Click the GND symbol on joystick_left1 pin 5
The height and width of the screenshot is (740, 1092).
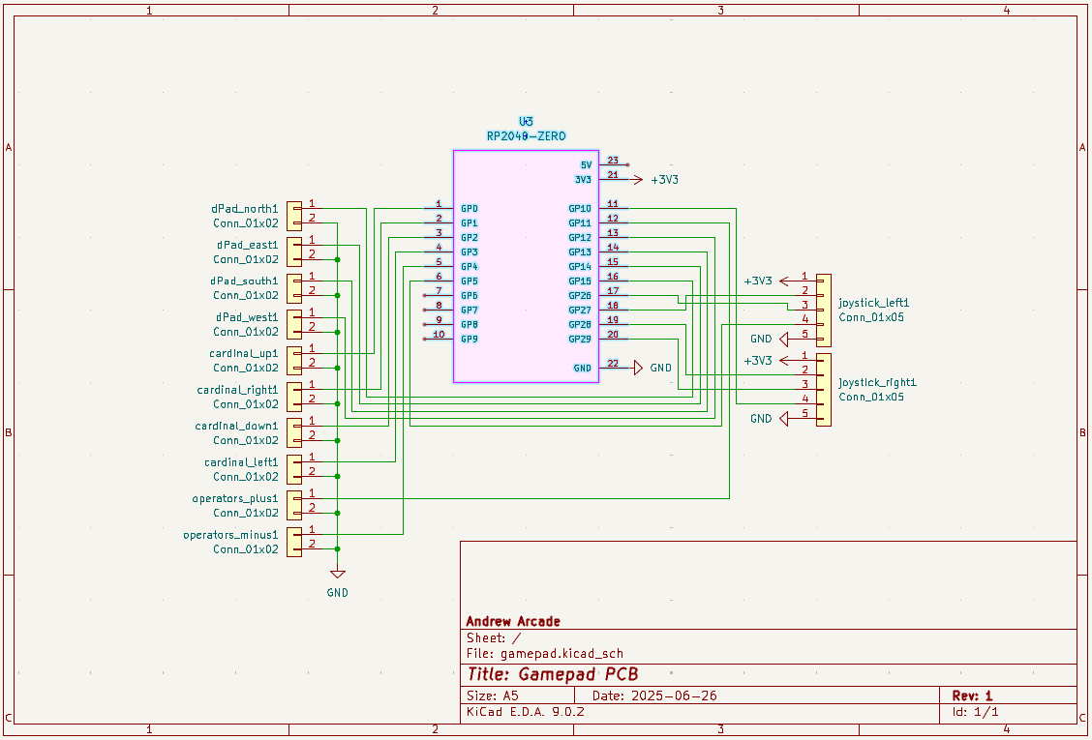tap(784, 339)
